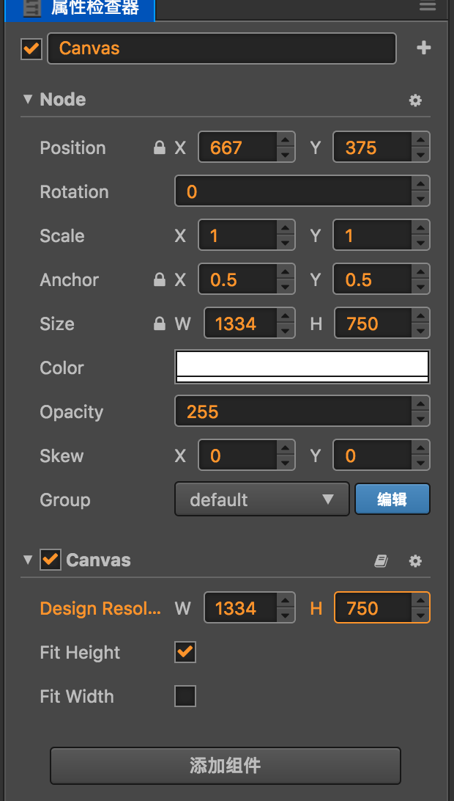
Task: Open the Canvas component help book icon
Action: (381, 561)
